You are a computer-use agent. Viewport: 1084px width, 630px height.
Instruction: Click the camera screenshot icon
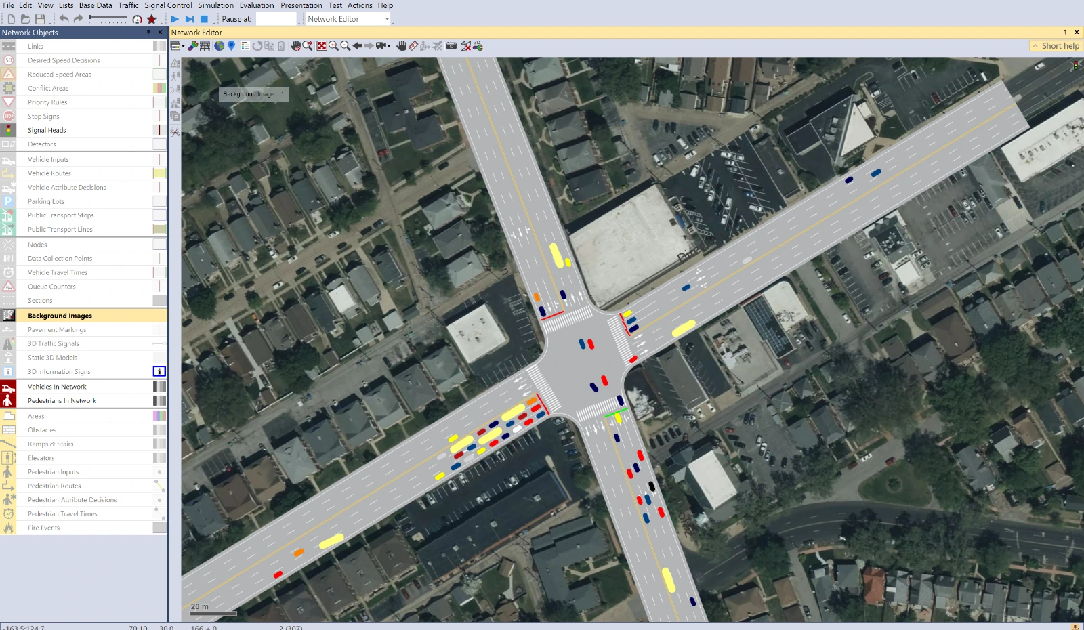coord(451,46)
